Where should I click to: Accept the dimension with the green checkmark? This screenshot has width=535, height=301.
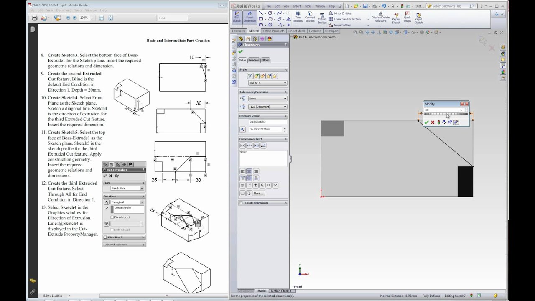coord(241,51)
